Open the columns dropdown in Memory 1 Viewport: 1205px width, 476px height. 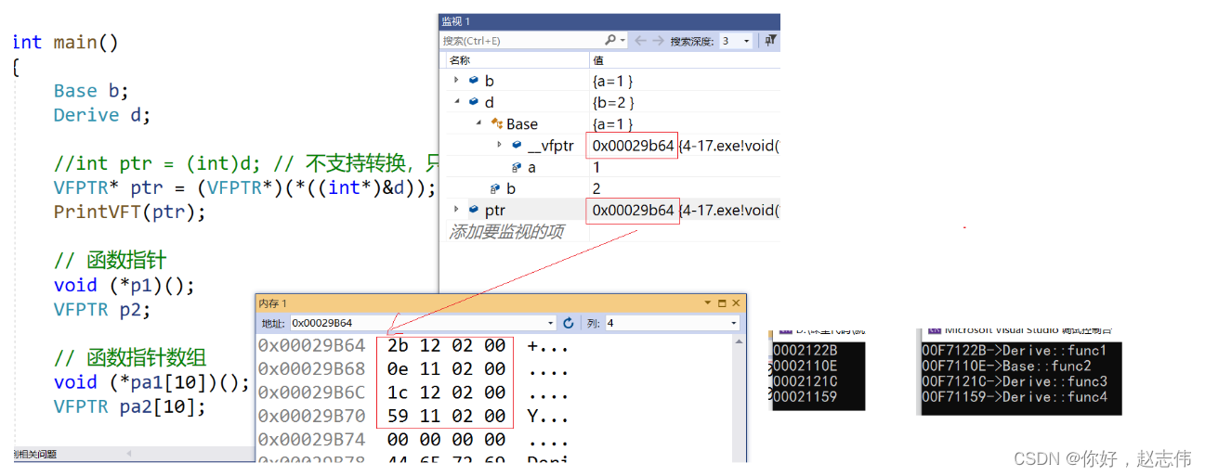[x=733, y=323]
